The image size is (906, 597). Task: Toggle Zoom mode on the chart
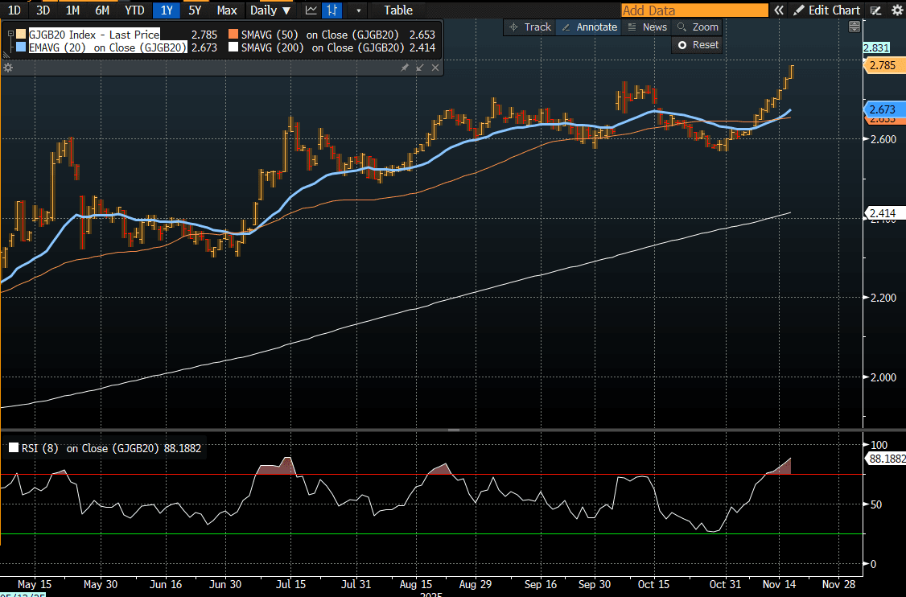(x=697, y=27)
